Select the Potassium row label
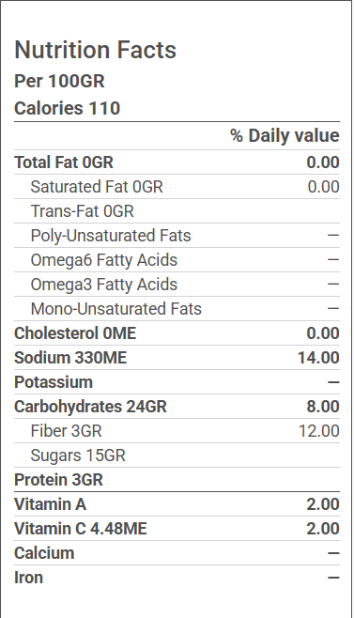Screen dimensions: 354x618 54,382
